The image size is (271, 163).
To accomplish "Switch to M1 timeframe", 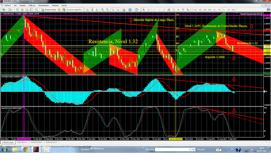I will click(195, 10).
